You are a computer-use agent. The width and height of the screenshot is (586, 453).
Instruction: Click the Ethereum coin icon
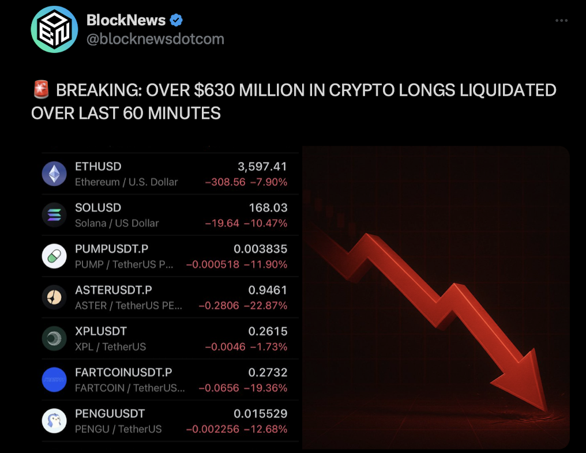[54, 173]
